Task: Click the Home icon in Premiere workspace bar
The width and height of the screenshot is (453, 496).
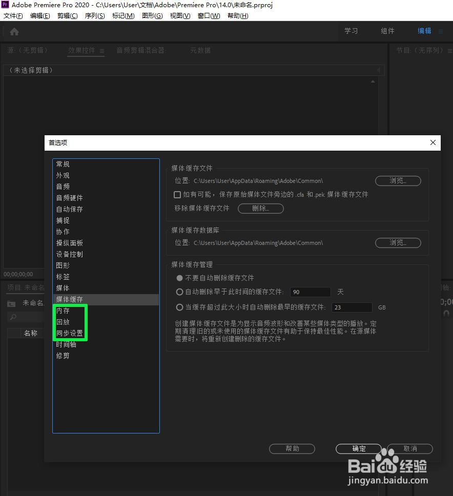Action: (x=14, y=32)
